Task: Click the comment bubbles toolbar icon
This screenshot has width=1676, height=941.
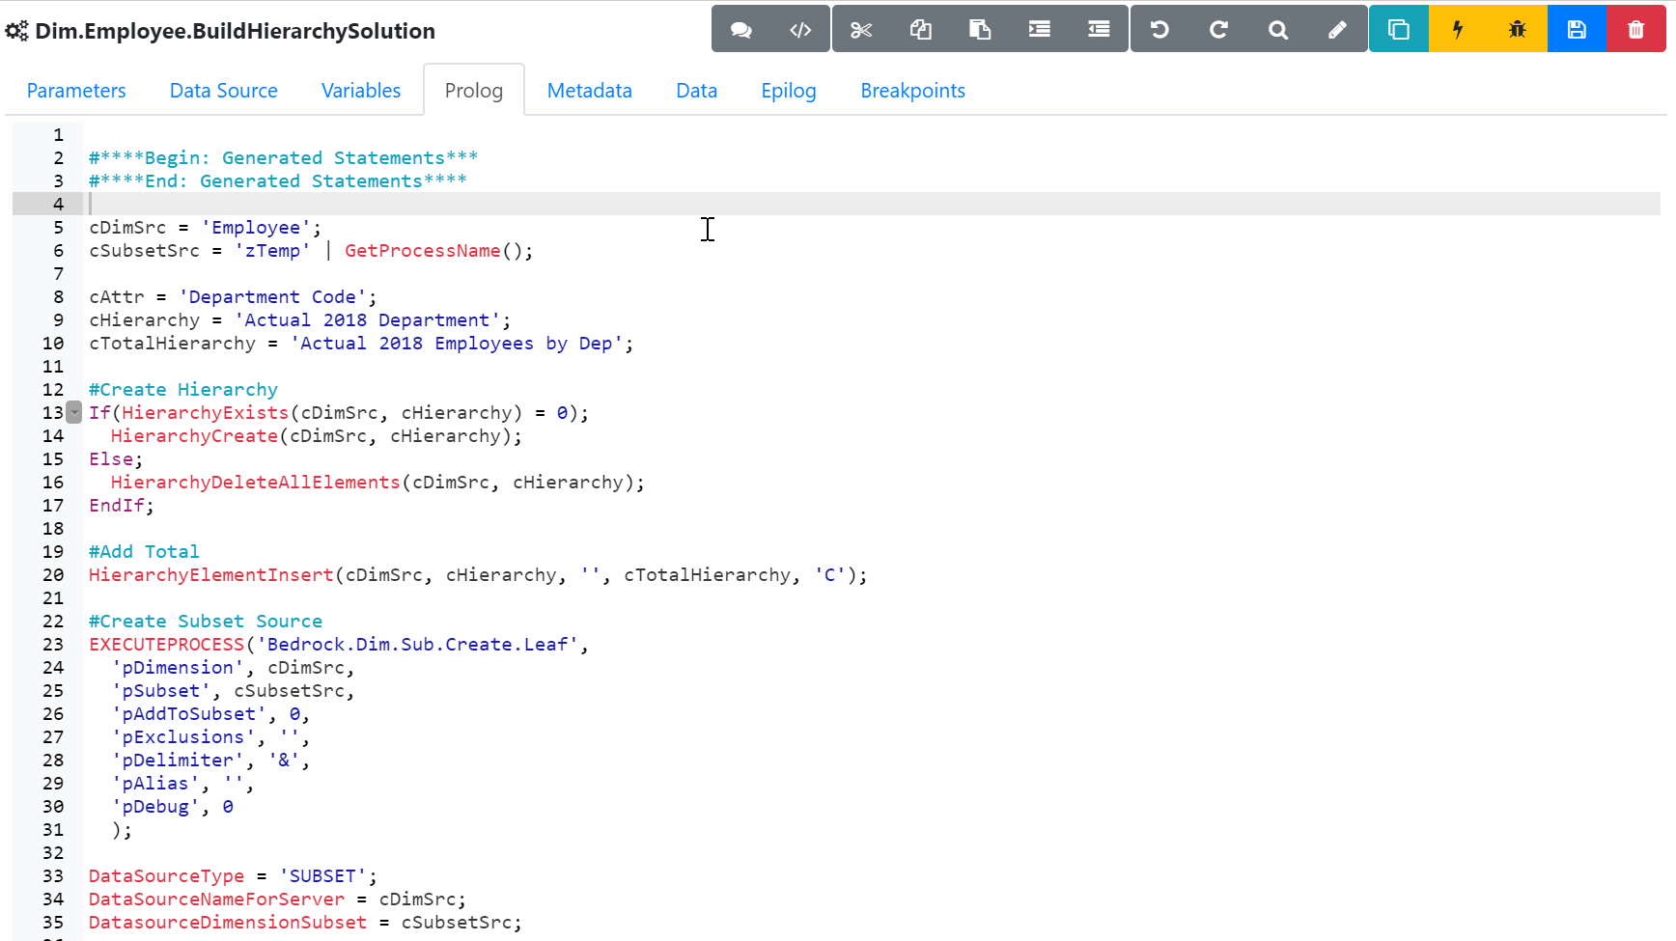Action: (x=740, y=30)
